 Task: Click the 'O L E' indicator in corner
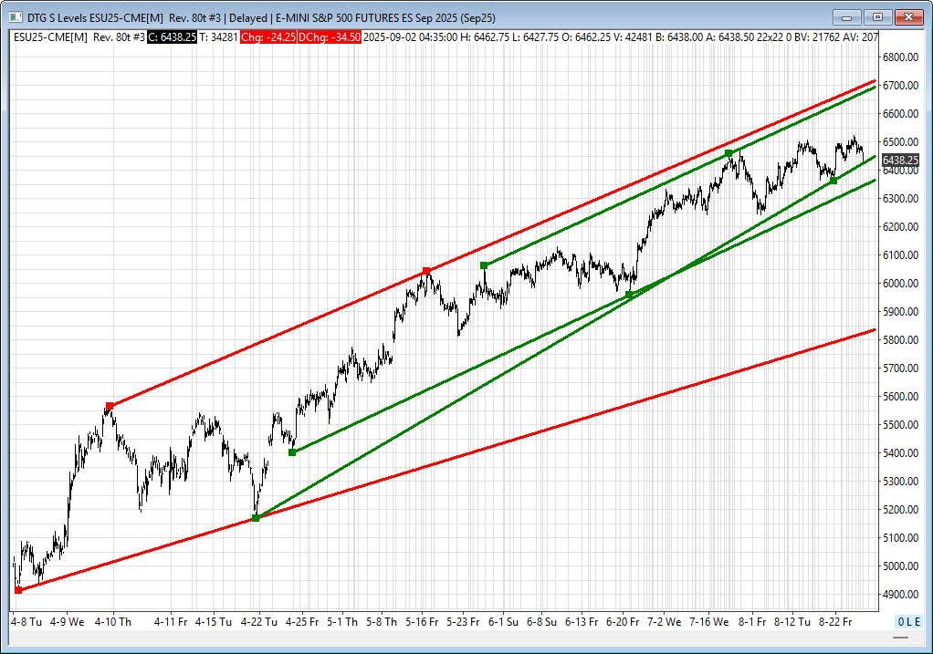pyautogui.click(x=909, y=622)
